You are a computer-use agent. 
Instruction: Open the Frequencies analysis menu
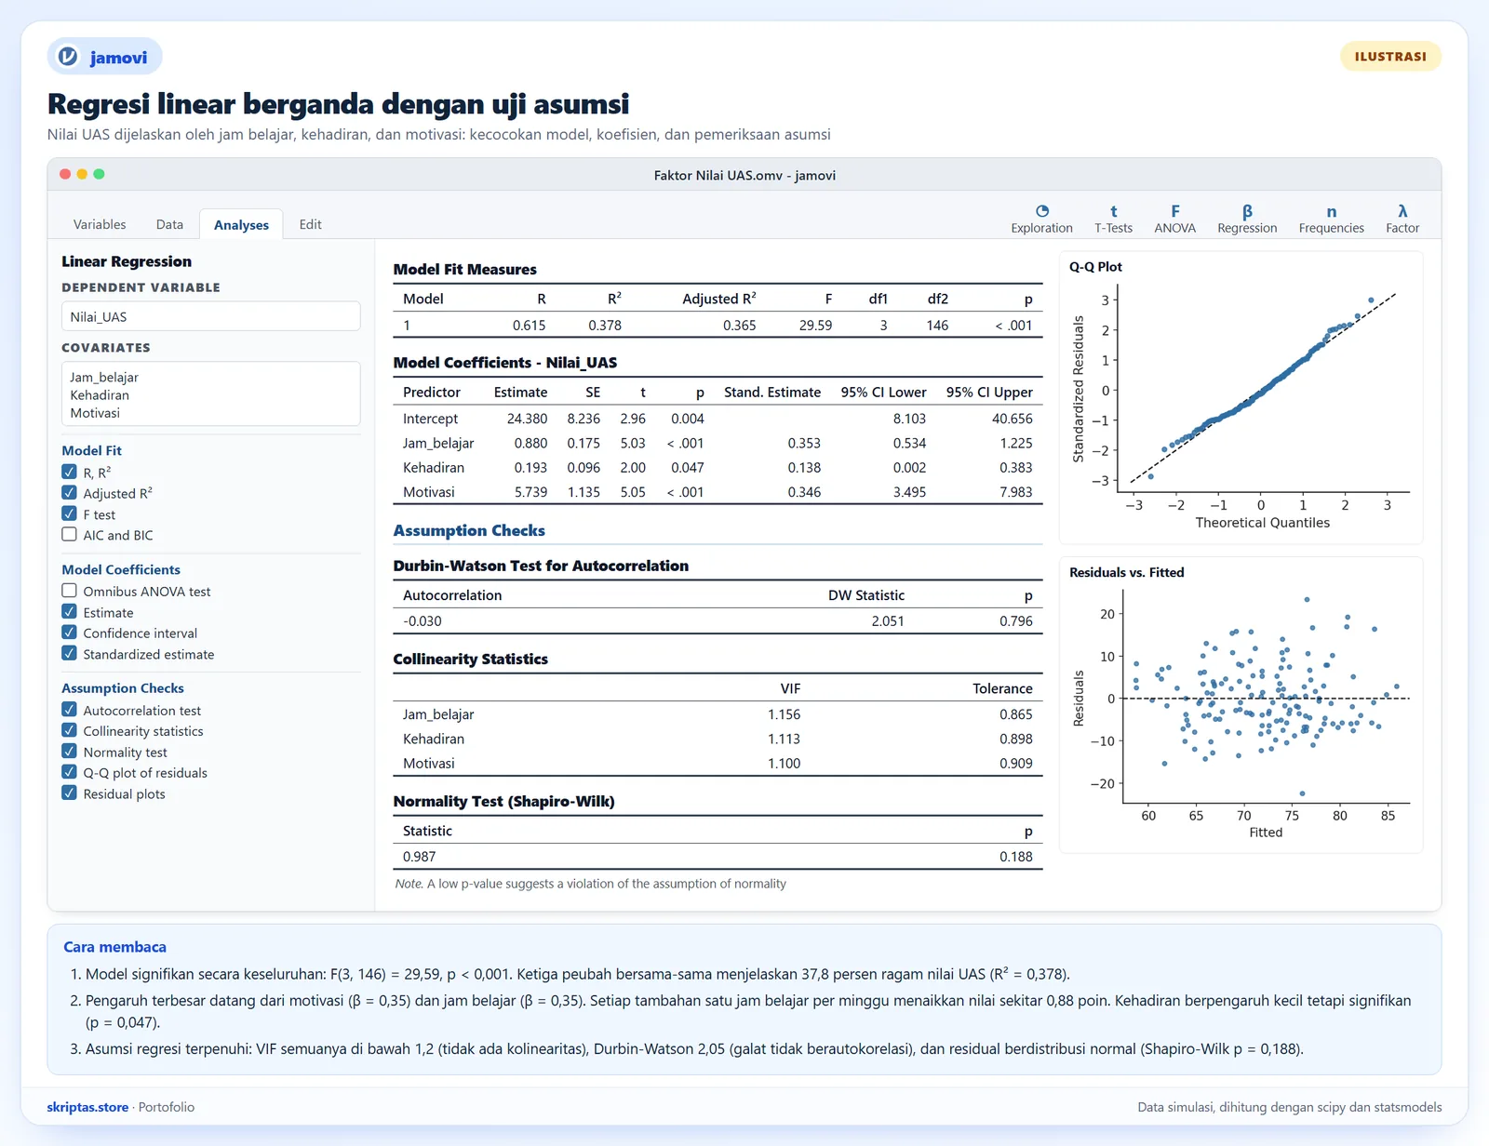1331,220
